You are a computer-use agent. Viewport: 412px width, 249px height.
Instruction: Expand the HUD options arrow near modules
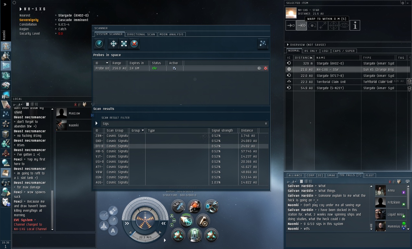pos(165,240)
